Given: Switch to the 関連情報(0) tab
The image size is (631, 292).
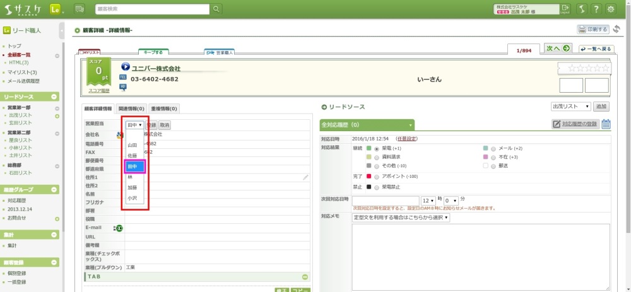Looking at the screenshot, I should [131, 108].
